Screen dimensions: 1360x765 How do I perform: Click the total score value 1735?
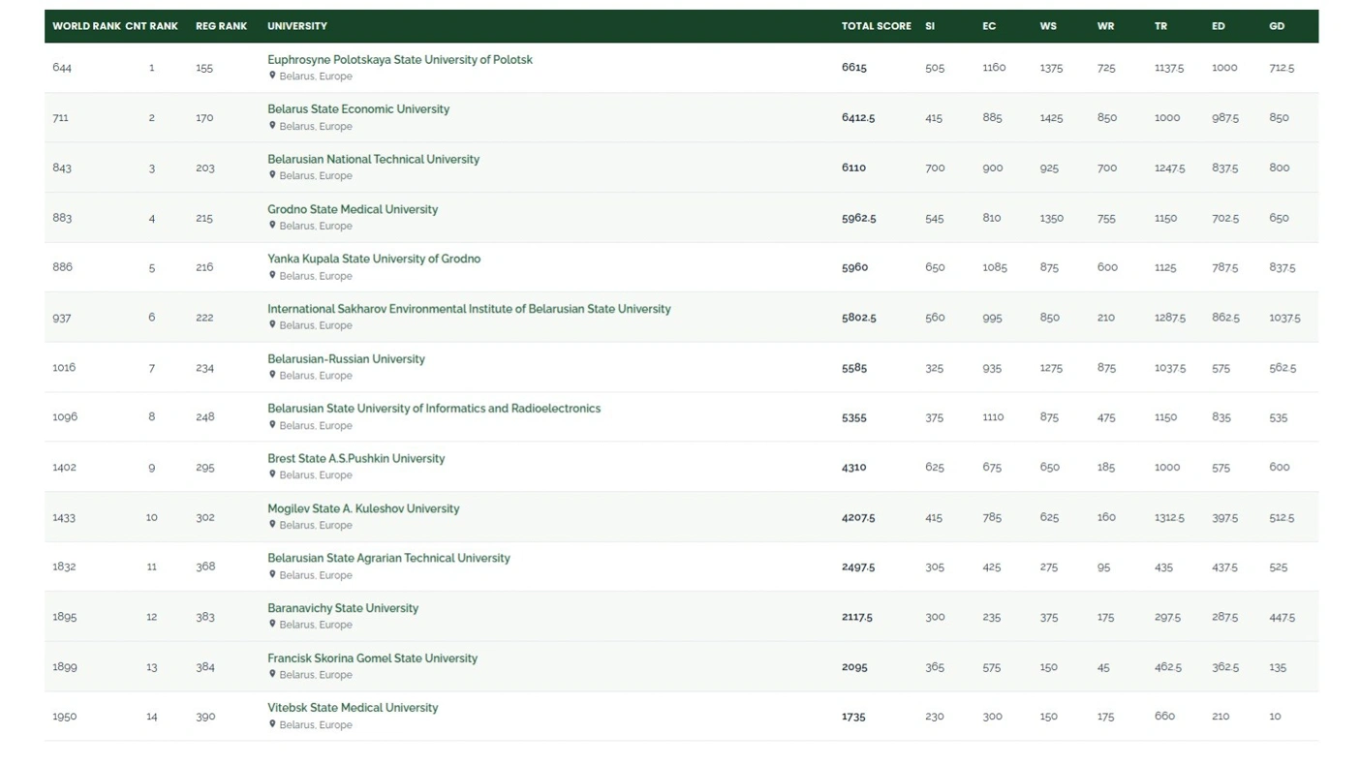853,717
